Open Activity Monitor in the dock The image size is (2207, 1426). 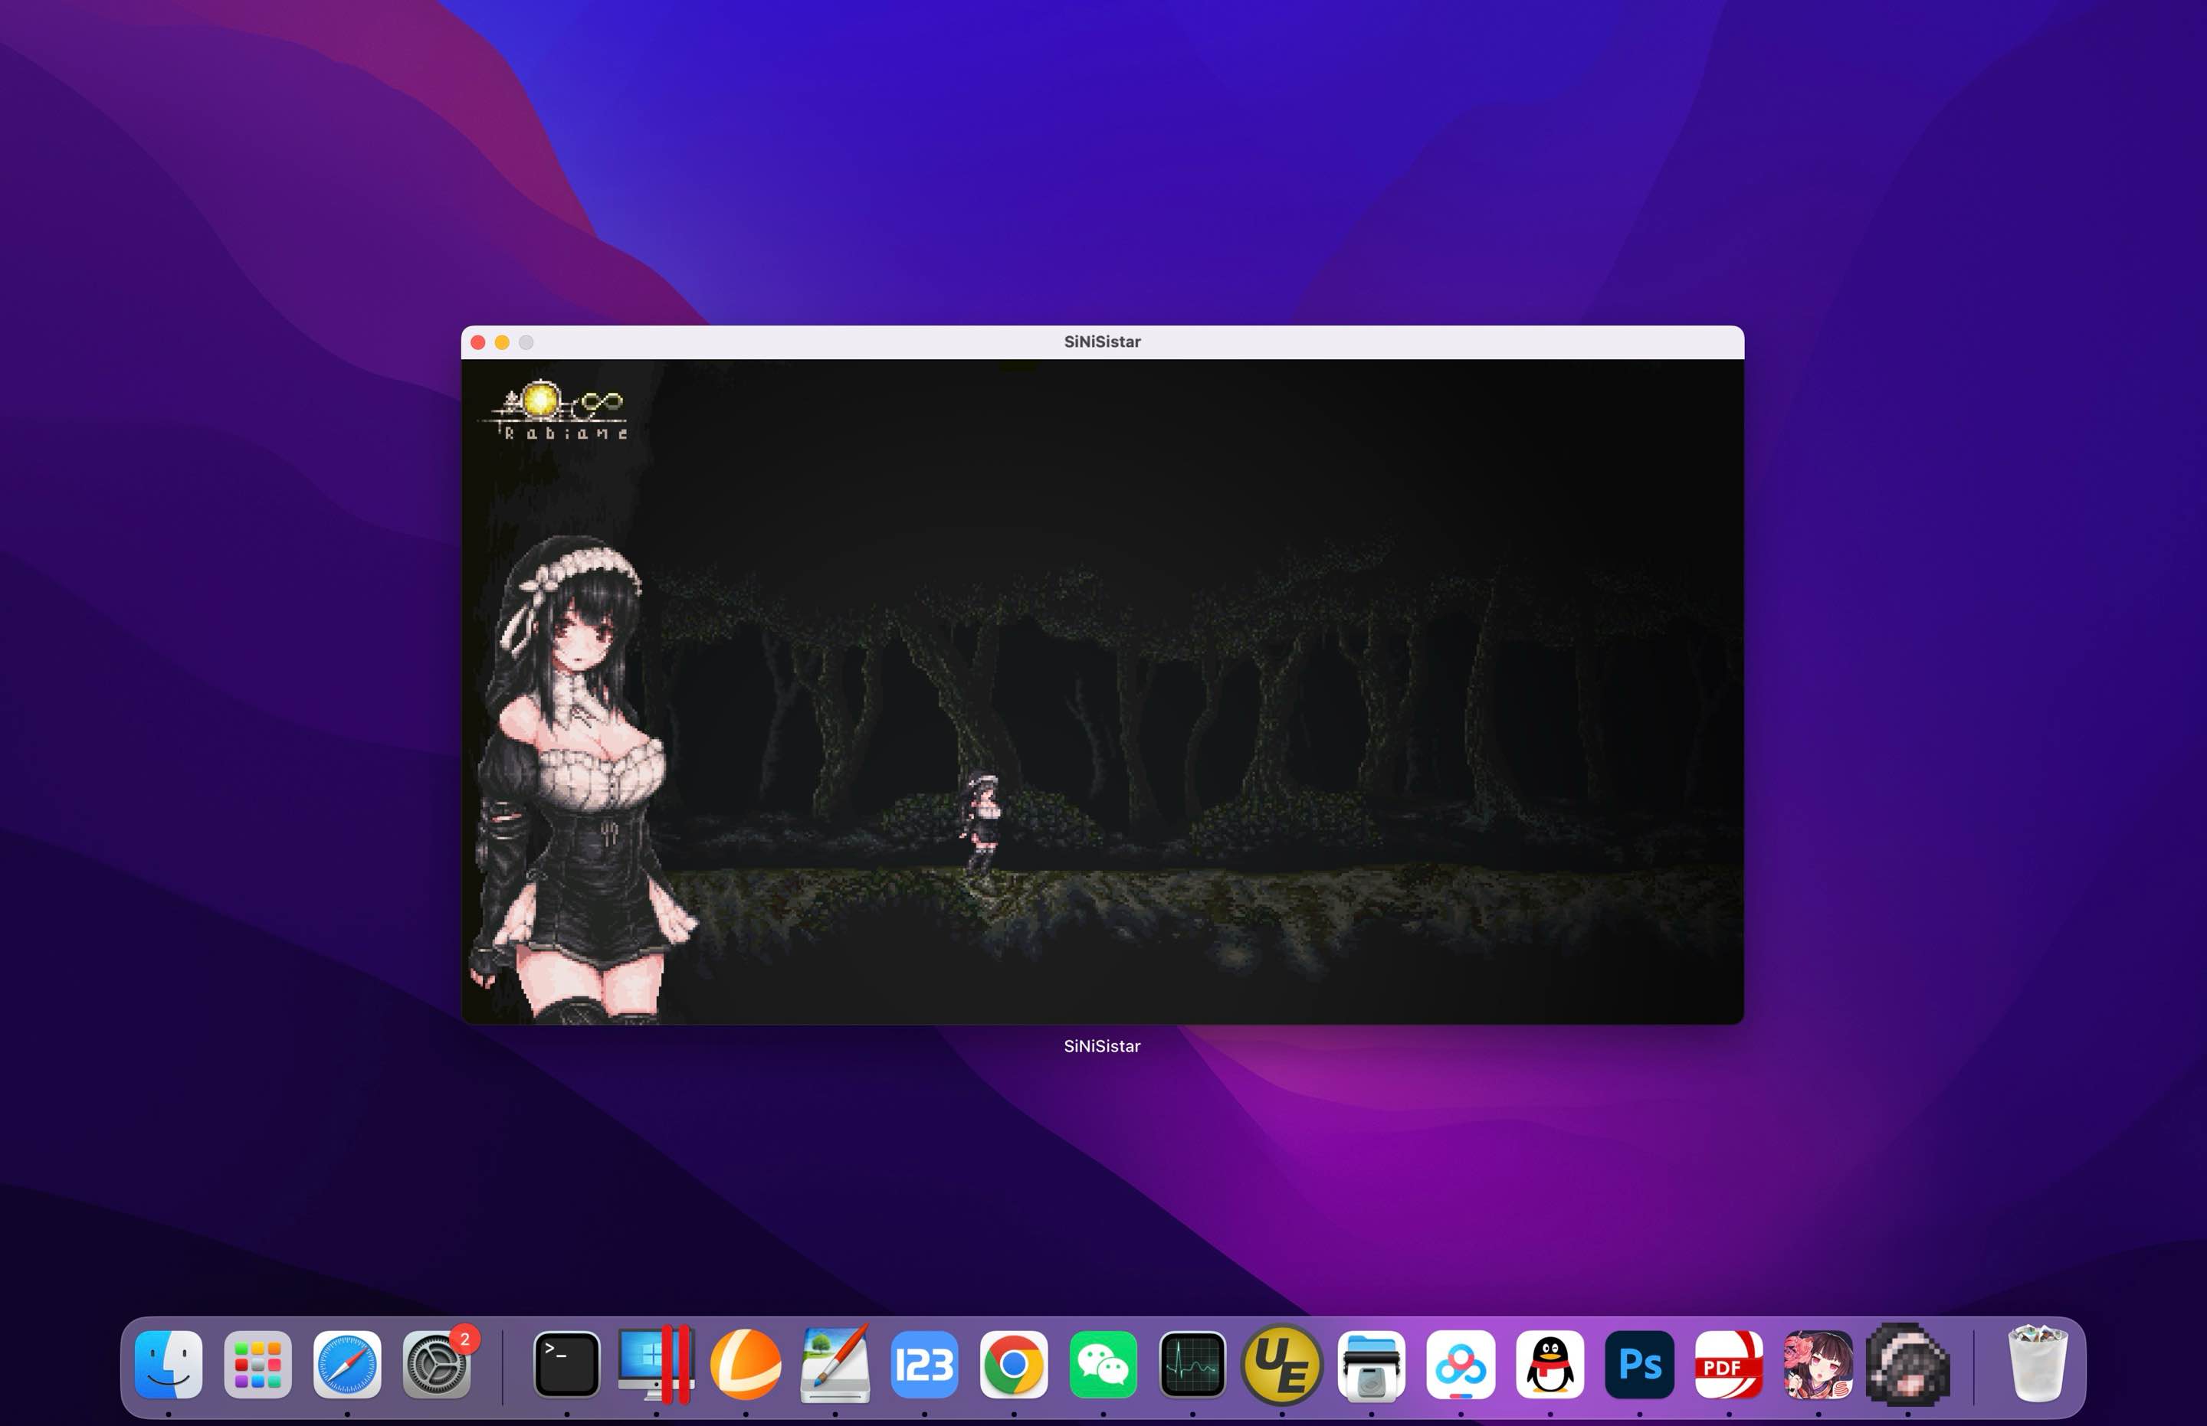tap(1192, 1364)
